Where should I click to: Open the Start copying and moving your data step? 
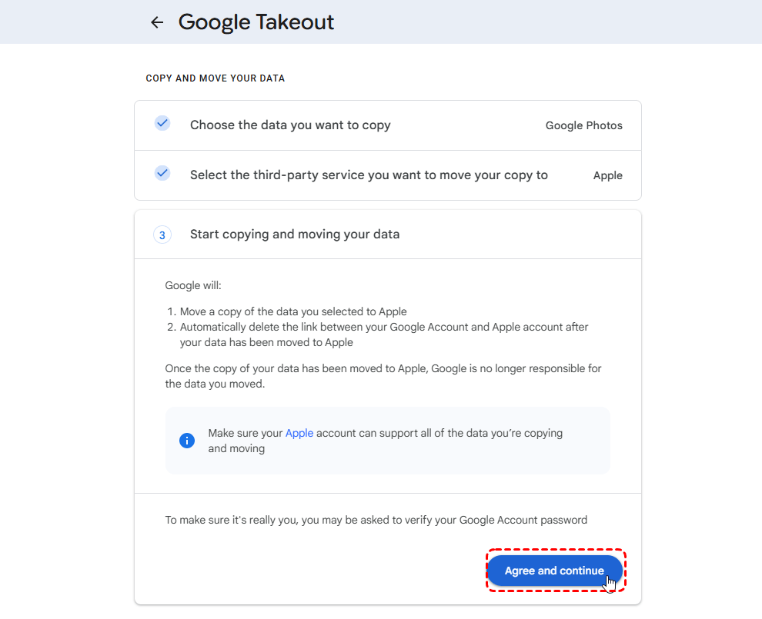point(388,235)
